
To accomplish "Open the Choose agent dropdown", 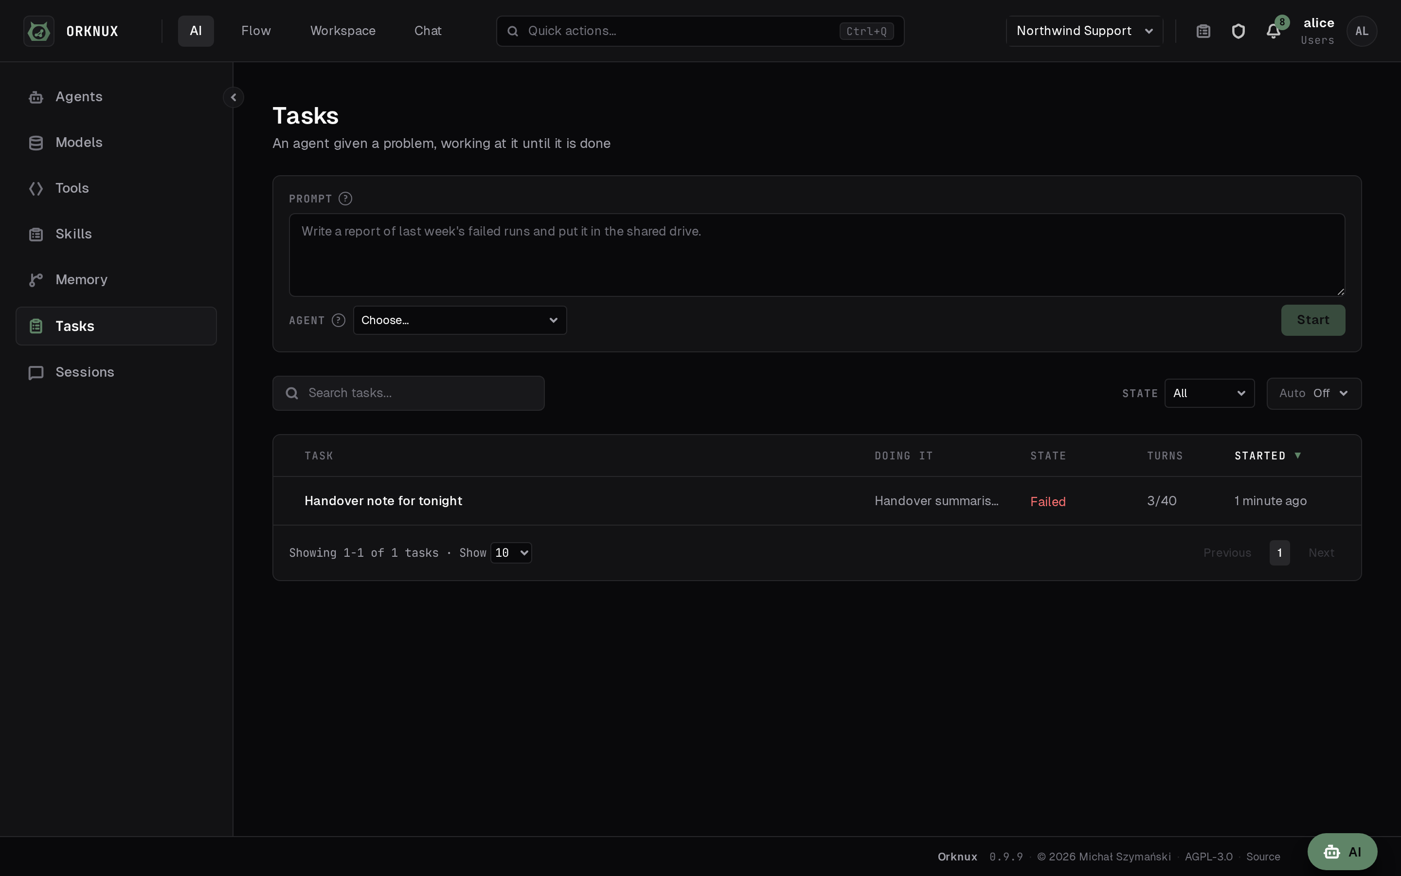I will pyautogui.click(x=460, y=320).
